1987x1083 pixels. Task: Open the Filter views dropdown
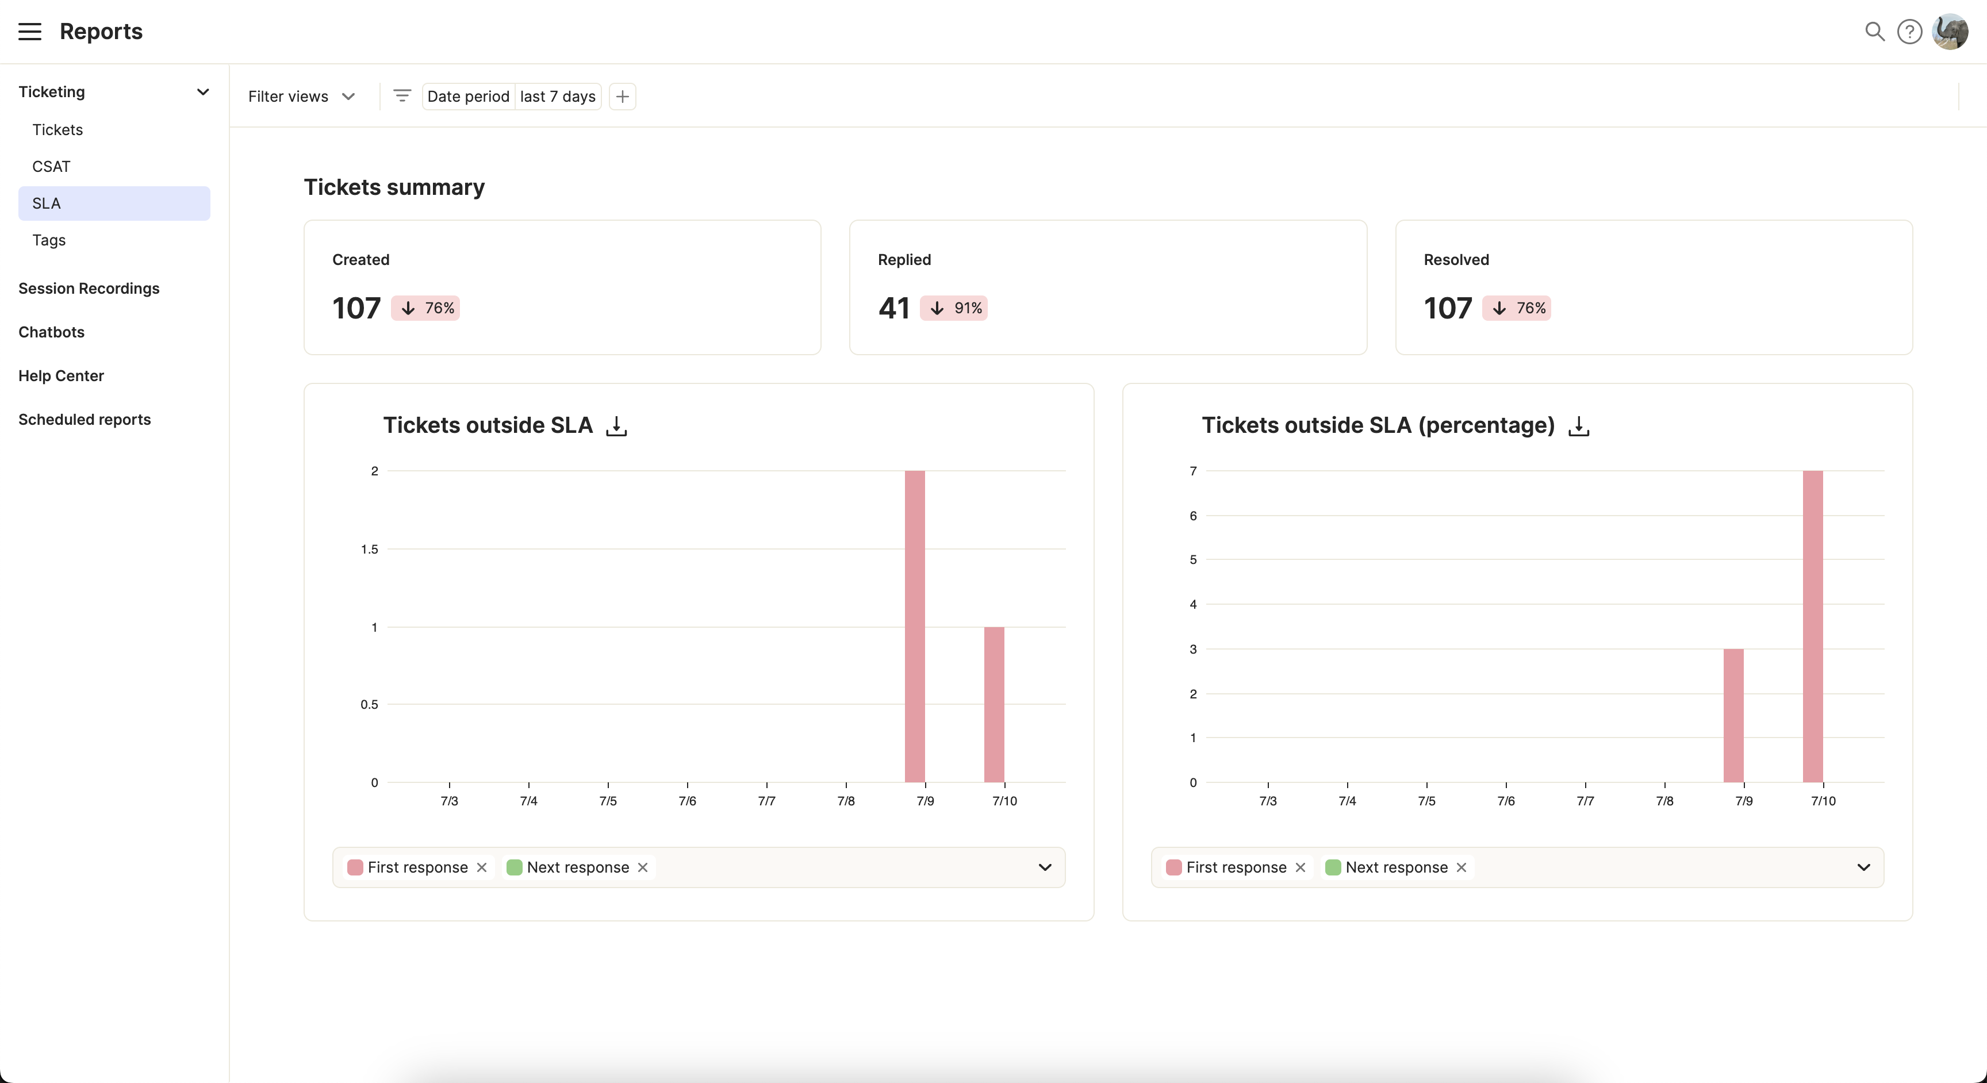point(302,97)
